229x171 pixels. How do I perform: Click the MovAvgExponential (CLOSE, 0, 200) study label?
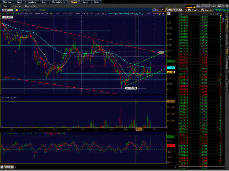tap(126, 14)
